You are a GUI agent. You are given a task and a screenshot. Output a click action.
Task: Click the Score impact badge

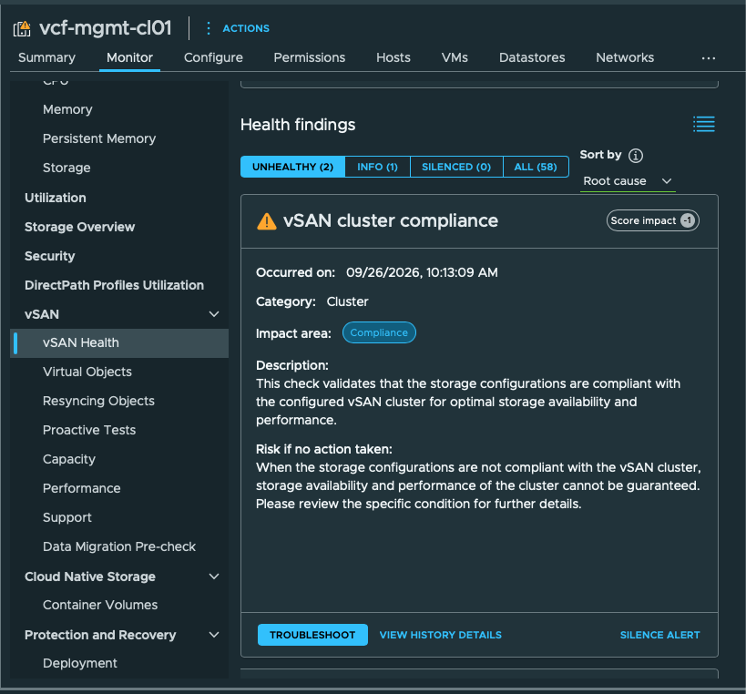click(x=653, y=220)
